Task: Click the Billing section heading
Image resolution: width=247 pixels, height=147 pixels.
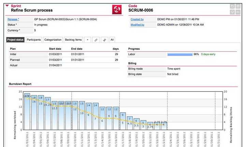Action: click(132, 63)
